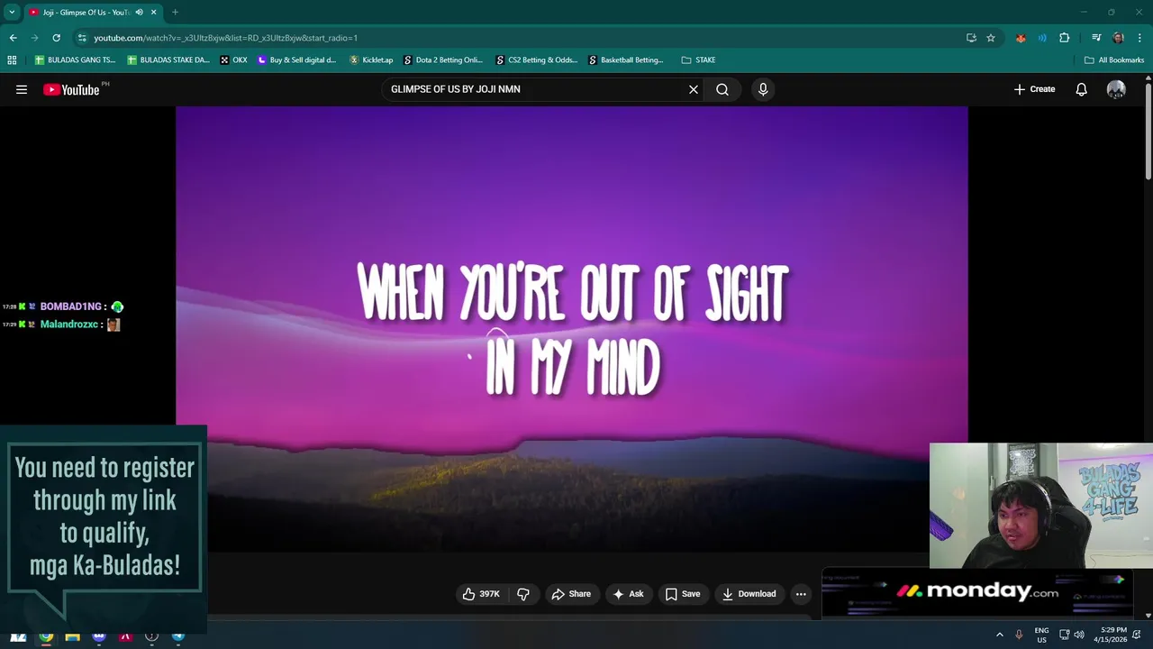Click the Create button
The width and height of the screenshot is (1153, 649).
tap(1034, 89)
